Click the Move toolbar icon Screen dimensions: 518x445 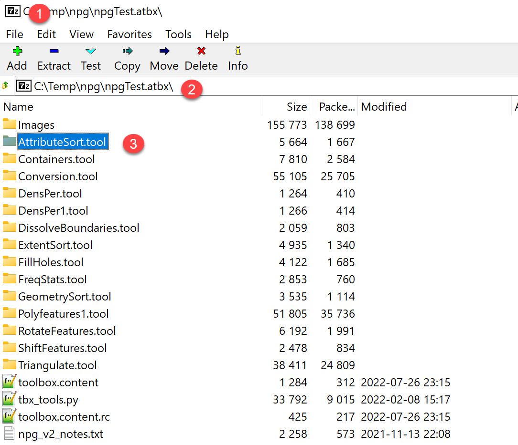pos(163,51)
